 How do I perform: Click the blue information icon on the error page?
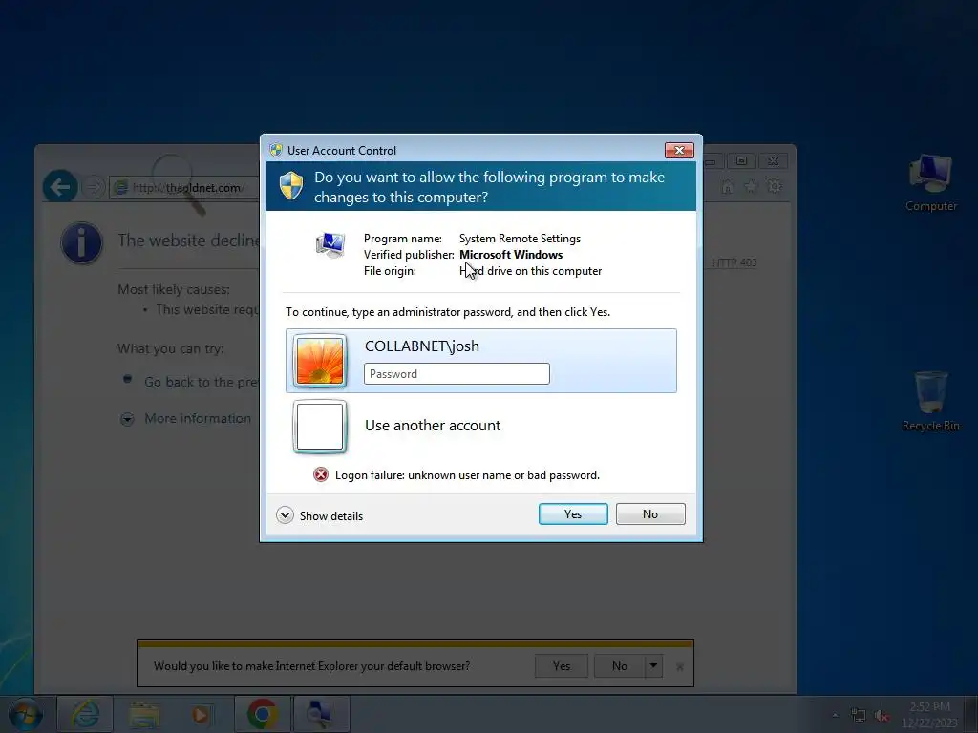[x=82, y=242]
